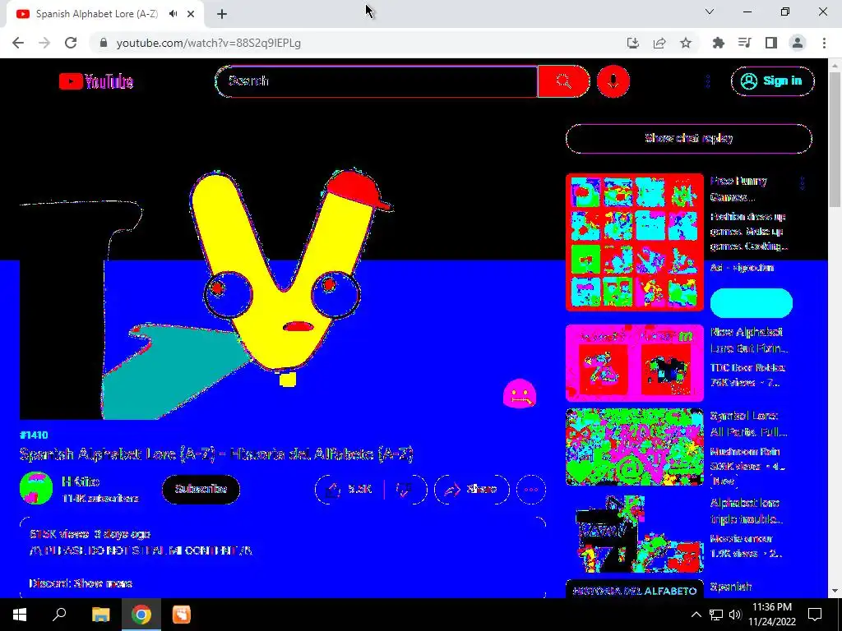
Task: Open a new browser tab
Action: tap(222, 14)
